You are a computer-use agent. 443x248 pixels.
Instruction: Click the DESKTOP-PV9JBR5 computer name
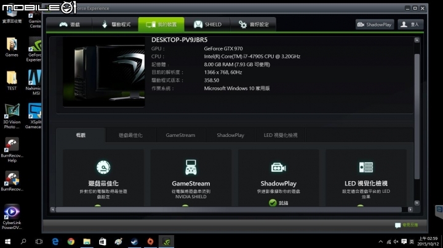(180, 40)
